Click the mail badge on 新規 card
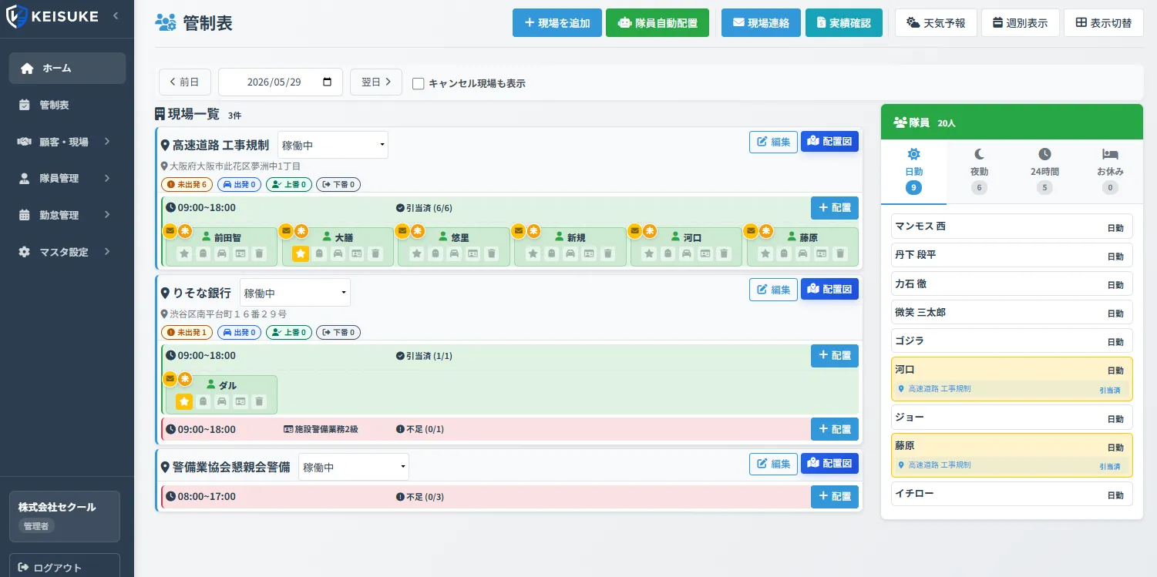The image size is (1157, 577). click(519, 230)
